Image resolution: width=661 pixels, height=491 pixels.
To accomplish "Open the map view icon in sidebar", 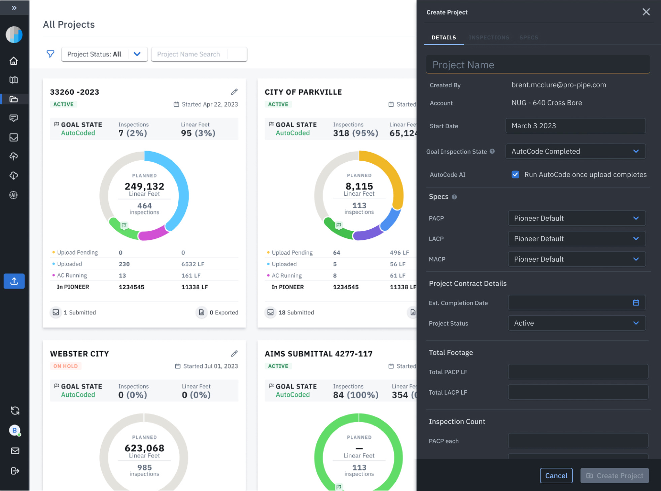I will point(13,80).
